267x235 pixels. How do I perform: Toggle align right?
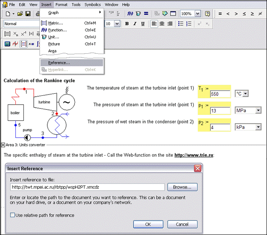[x=170, y=24]
